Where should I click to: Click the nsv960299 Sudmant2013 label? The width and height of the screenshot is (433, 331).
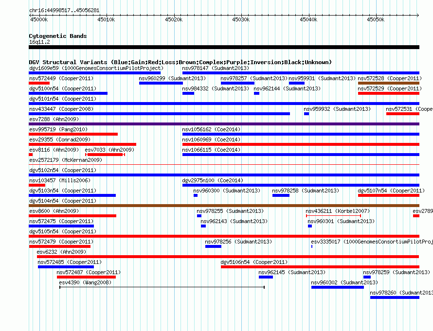point(172,78)
